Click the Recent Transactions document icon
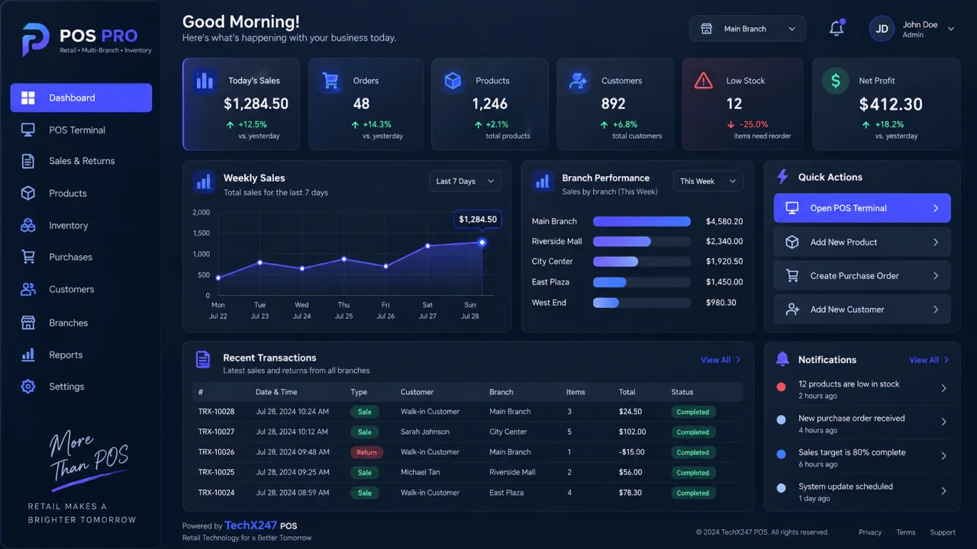The width and height of the screenshot is (977, 549). (x=203, y=359)
